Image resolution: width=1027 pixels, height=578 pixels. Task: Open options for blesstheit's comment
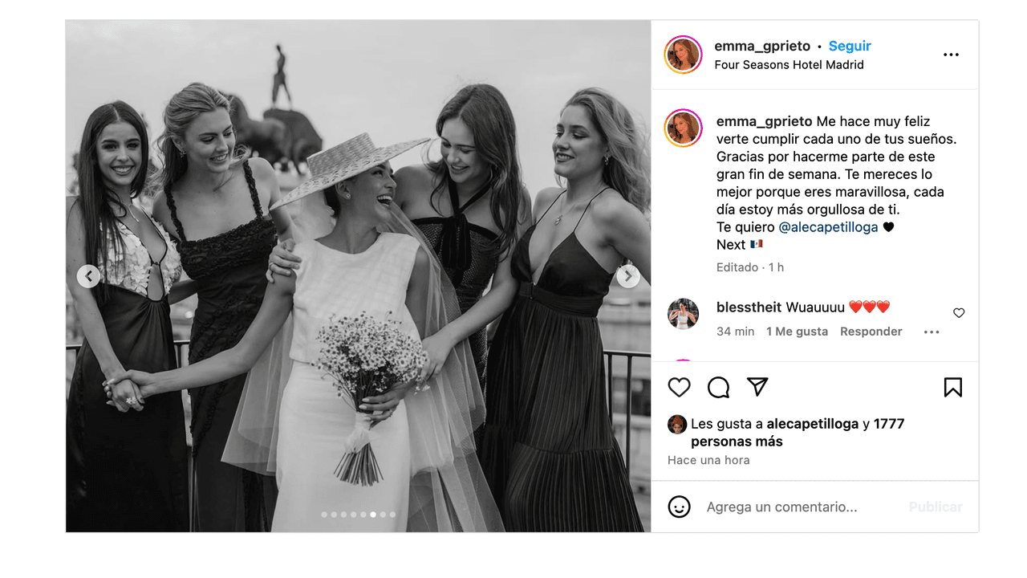tap(931, 332)
